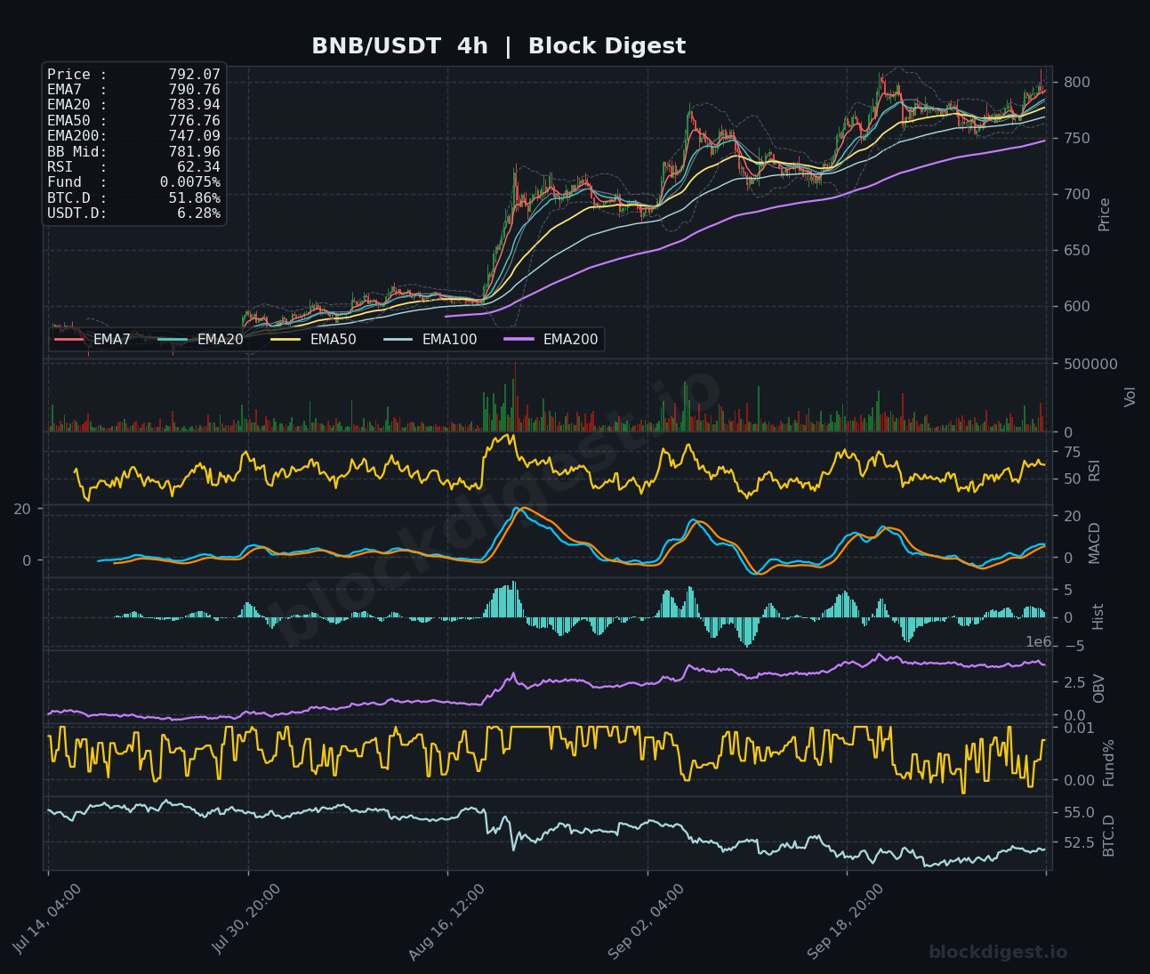The image size is (1150, 974).
Task: Select the 700 price axis tick
Action: pyautogui.click(x=1077, y=195)
